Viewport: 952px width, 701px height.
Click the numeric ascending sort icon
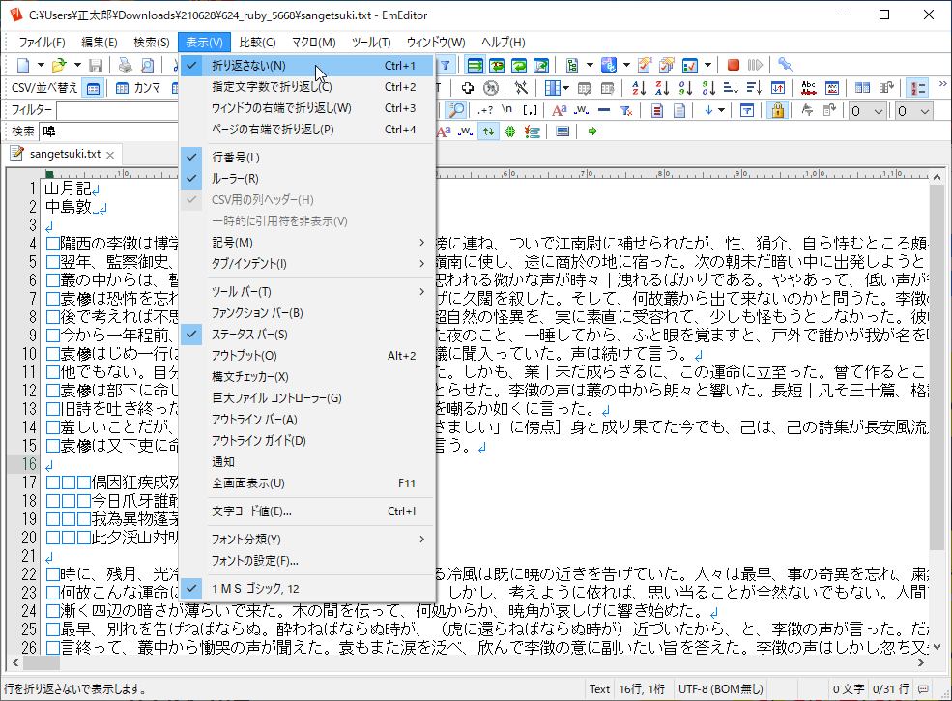(685, 88)
